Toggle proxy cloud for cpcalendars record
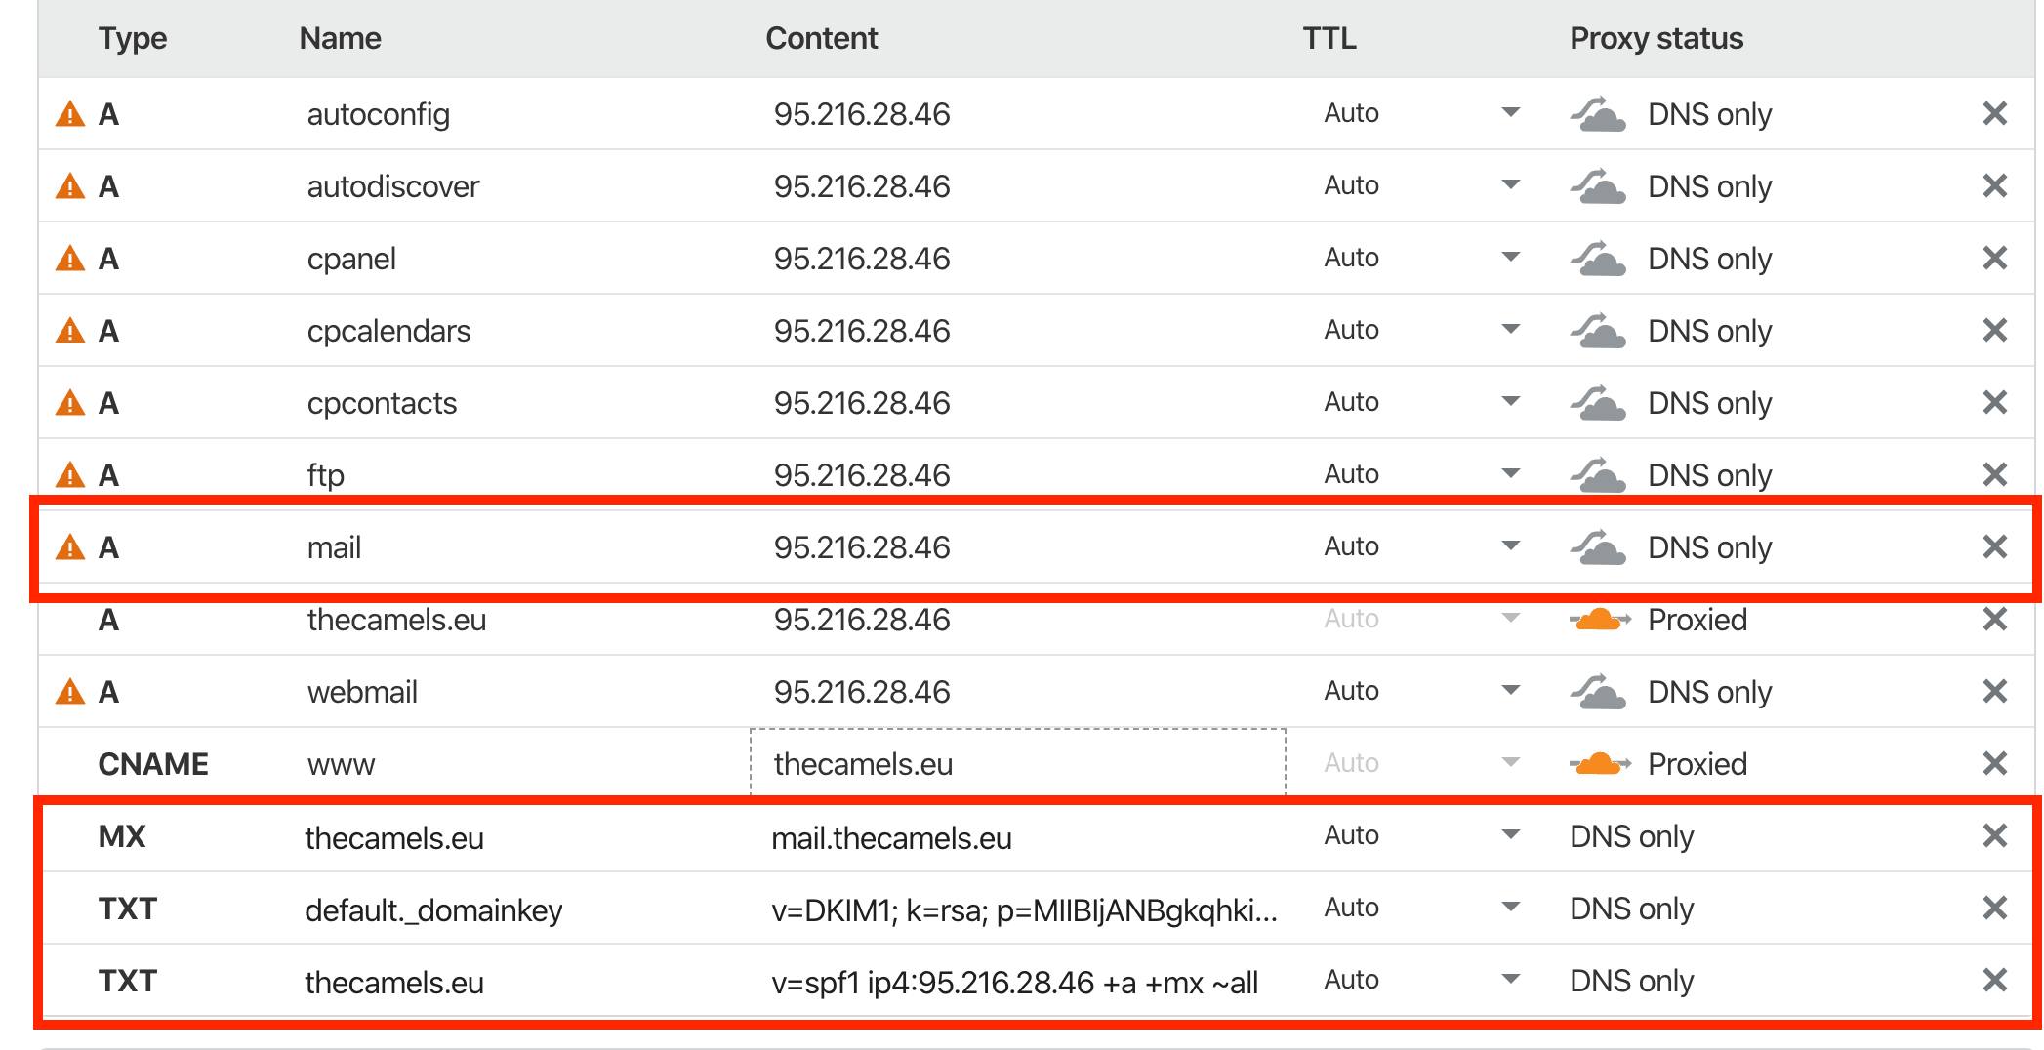This screenshot has width=2044, height=1050. (1598, 331)
